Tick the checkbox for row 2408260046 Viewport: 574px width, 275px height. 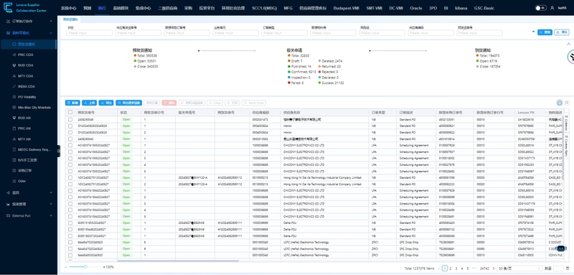click(x=70, y=119)
